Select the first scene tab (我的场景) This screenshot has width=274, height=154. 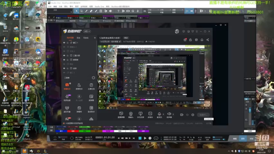pos(70,38)
